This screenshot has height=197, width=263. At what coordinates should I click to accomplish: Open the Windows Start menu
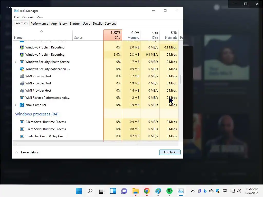point(79,191)
